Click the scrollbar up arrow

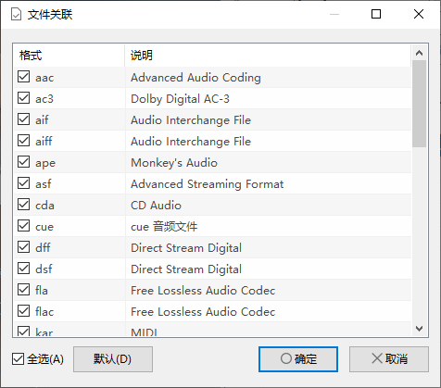point(419,53)
